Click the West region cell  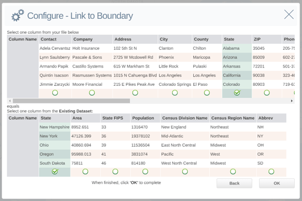pyautogui.click(x=233, y=154)
